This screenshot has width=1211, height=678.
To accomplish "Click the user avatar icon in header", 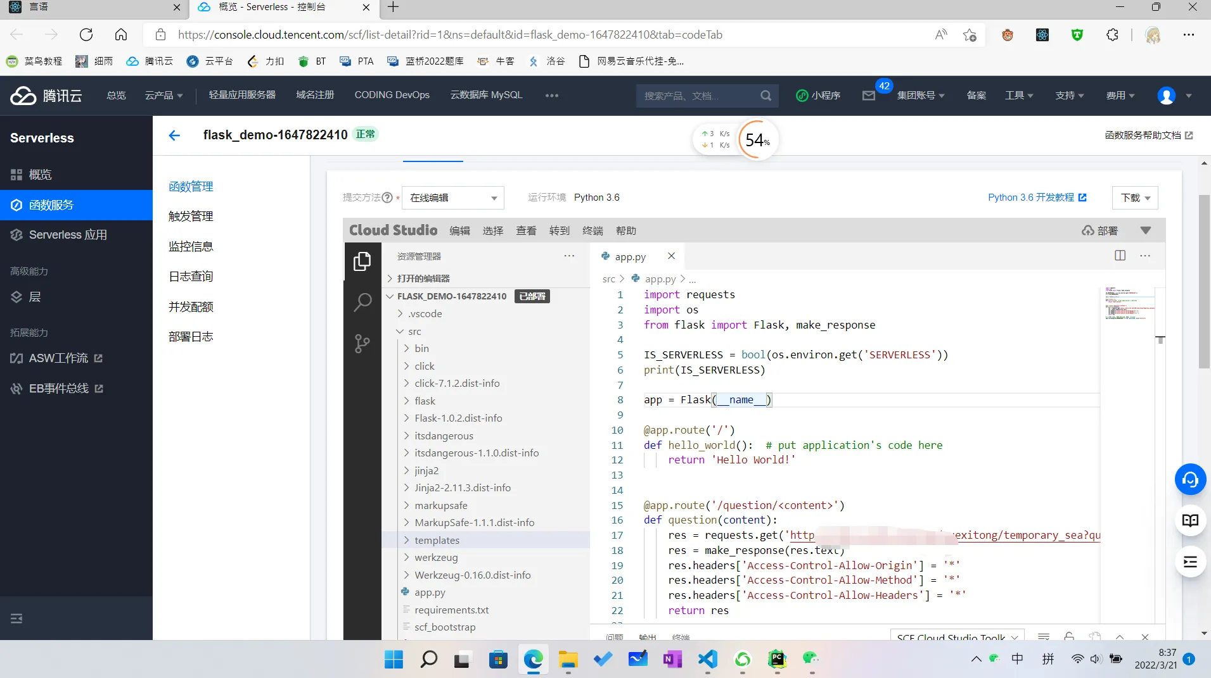I will tap(1166, 96).
